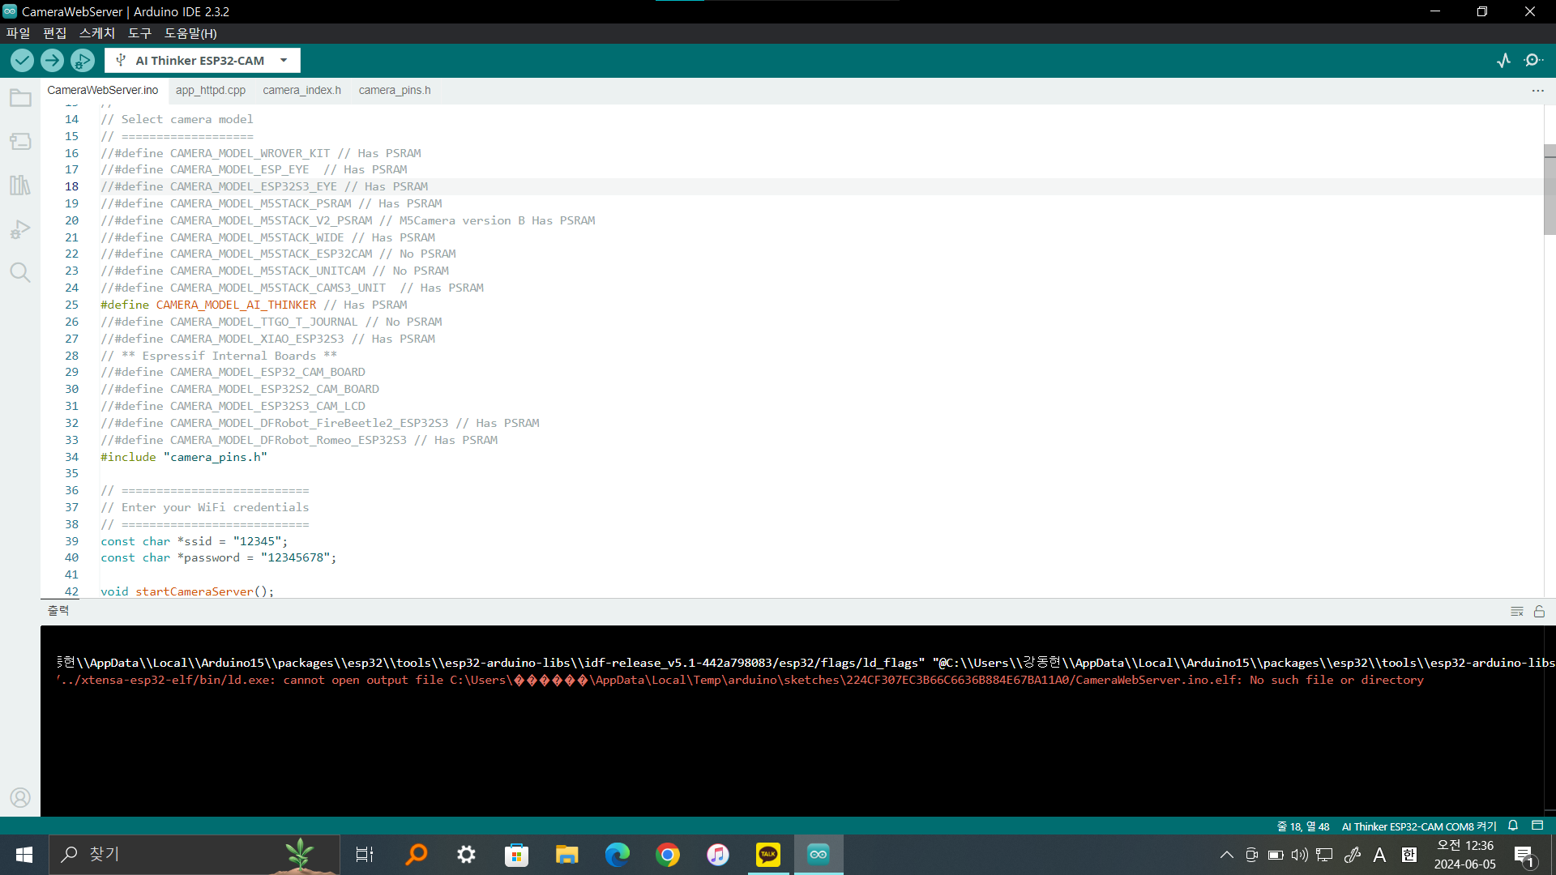This screenshot has width=1556, height=875.
Task: Open the Boards Manager sidebar icon
Action: click(20, 142)
